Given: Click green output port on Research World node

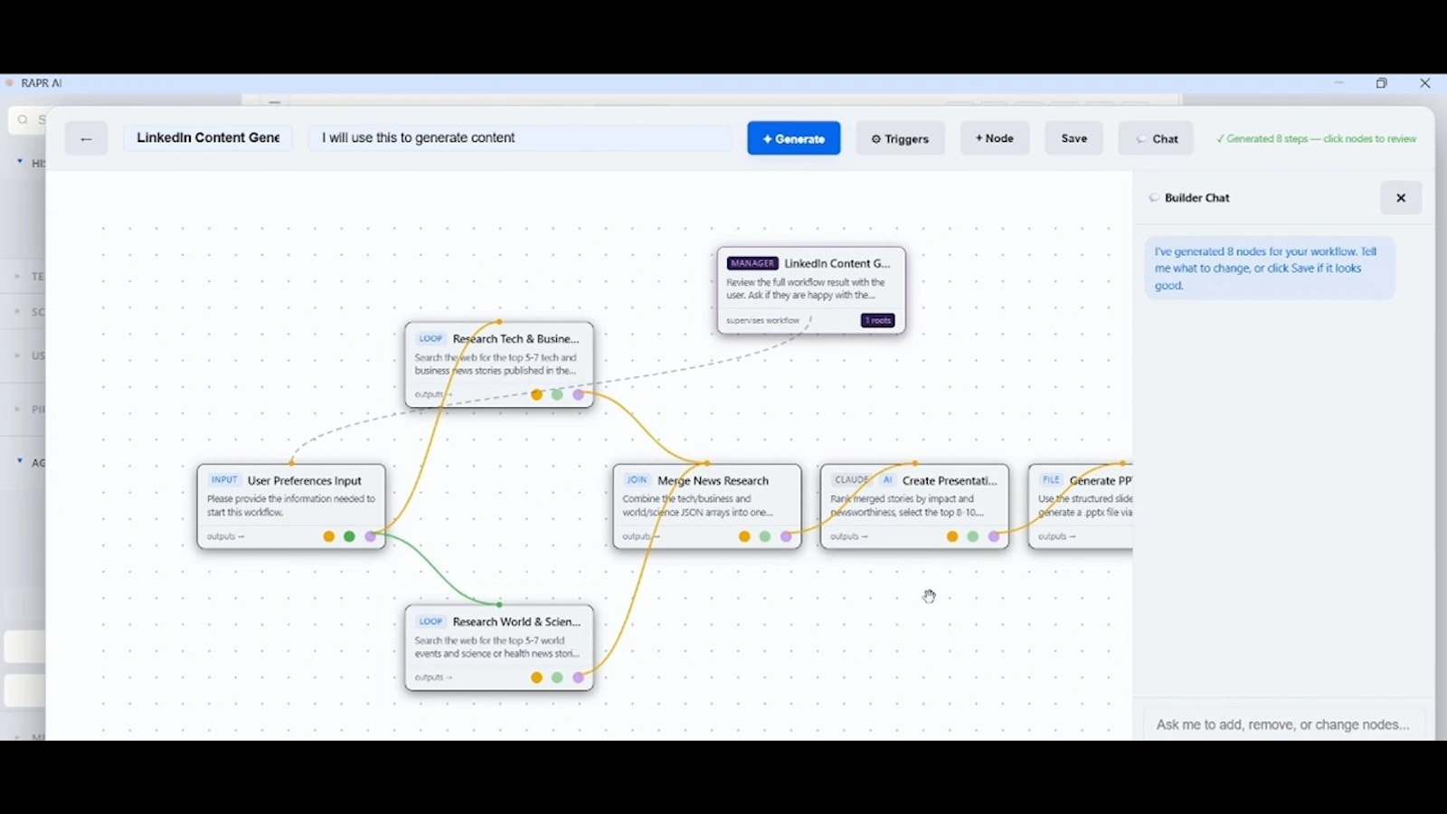Looking at the screenshot, I should coord(557,677).
